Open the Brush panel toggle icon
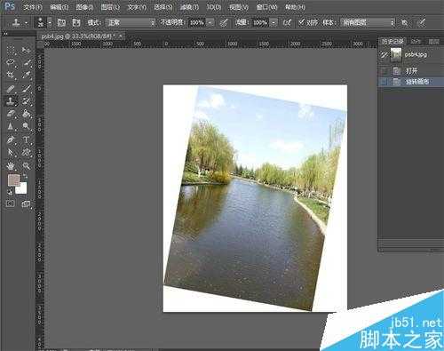Image resolution: width=444 pixels, height=351 pixels. [61, 22]
